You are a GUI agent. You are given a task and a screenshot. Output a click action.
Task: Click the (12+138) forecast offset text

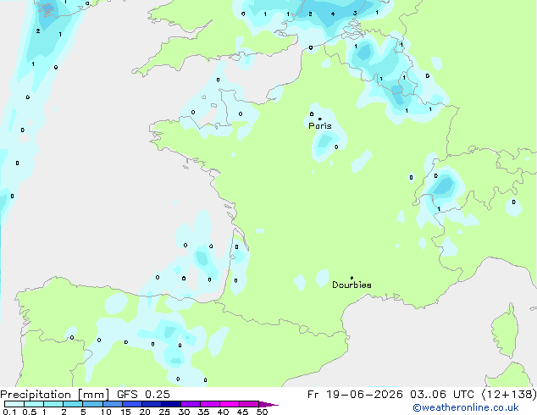509,395
